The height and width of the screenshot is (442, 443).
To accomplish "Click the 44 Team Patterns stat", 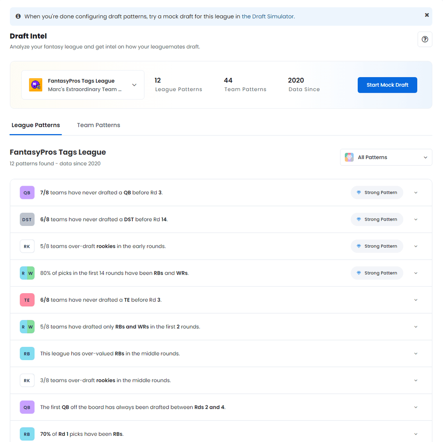I will coord(245,85).
